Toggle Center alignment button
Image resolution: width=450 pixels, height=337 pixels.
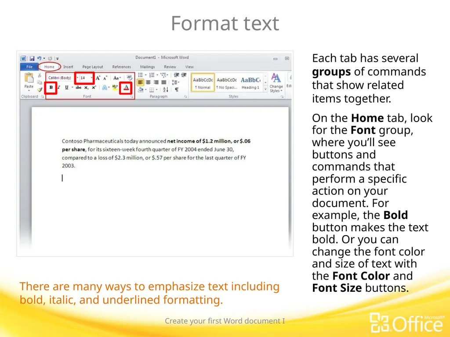click(148, 82)
